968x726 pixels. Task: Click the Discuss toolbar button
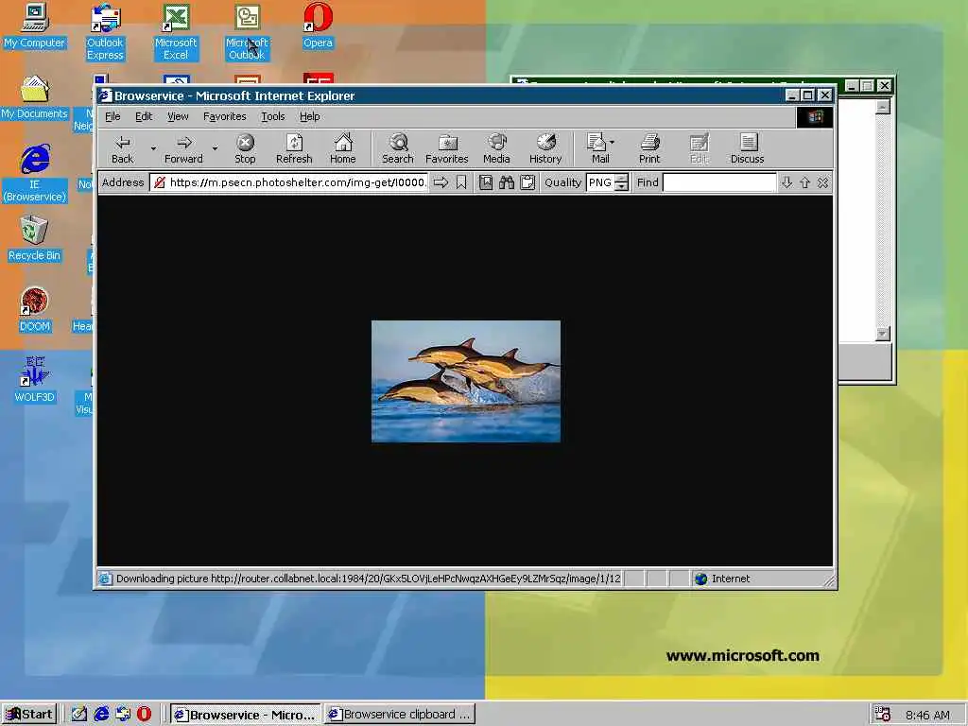click(x=748, y=148)
